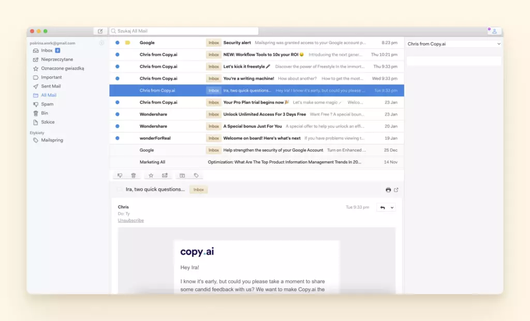Open Unlock Unlimited Access Wondershare email
The image size is (530, 321).
point(257,114)
